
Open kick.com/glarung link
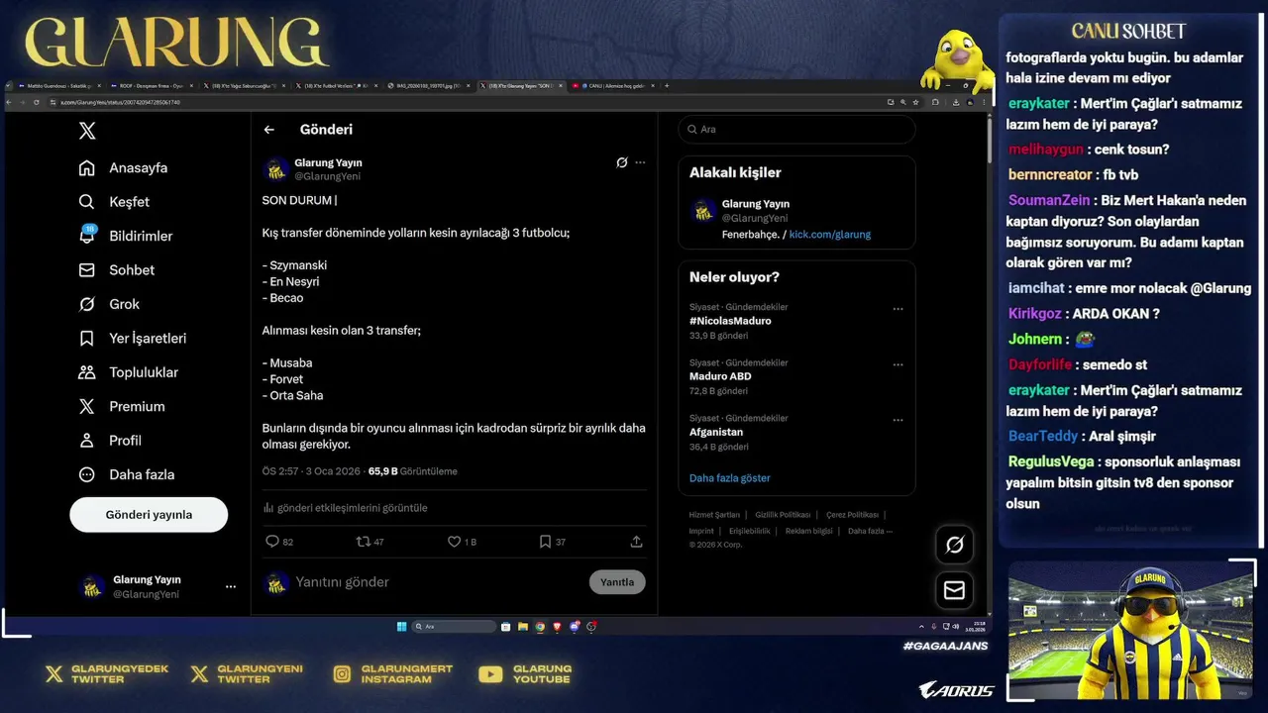coord(830,235)
